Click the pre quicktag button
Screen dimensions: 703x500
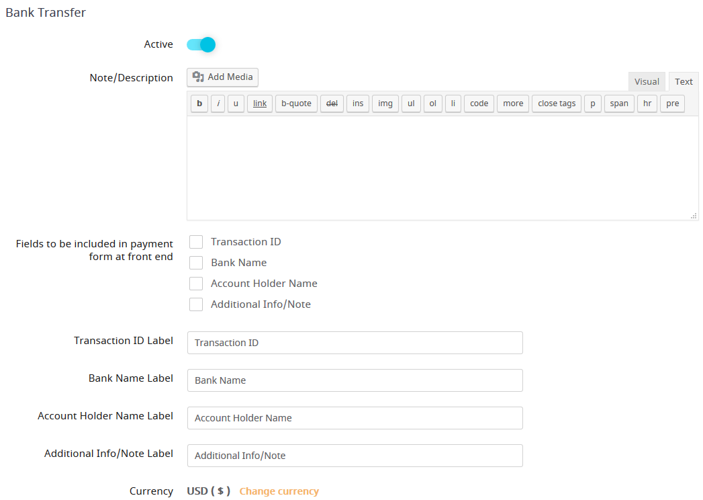point(672,103)
